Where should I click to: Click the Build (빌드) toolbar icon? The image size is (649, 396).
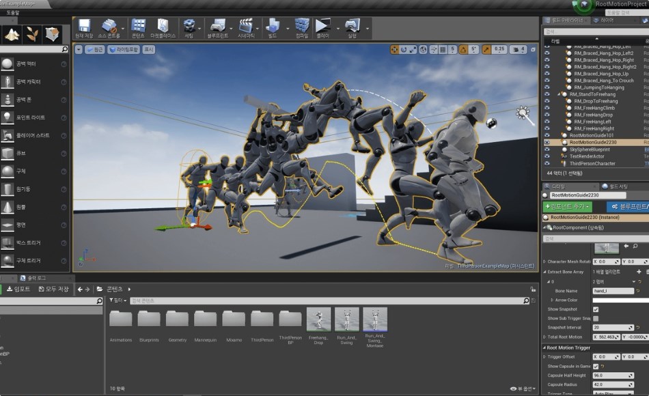click(273, 26)
